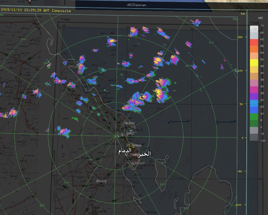Click the storm cell west of Qatif on horizontal axis

(64, 132)
